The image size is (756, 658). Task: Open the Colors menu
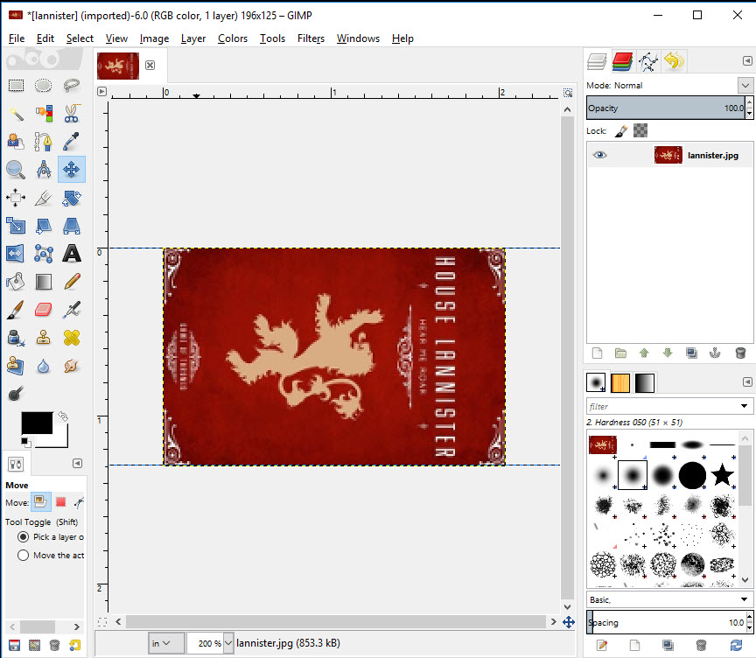(233, 38)
